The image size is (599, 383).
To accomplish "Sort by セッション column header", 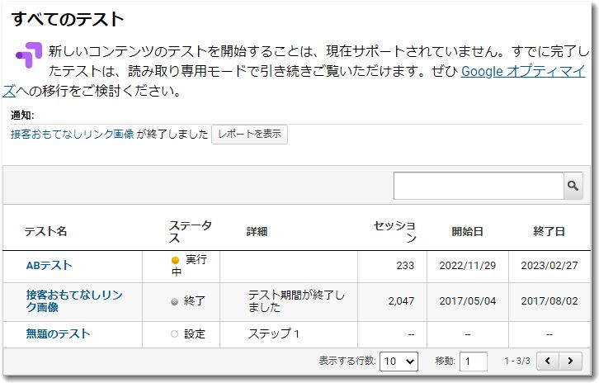I will [394, 232].
